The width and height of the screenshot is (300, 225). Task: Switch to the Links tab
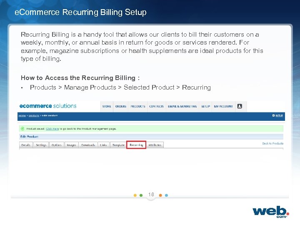tap(103, 145)
